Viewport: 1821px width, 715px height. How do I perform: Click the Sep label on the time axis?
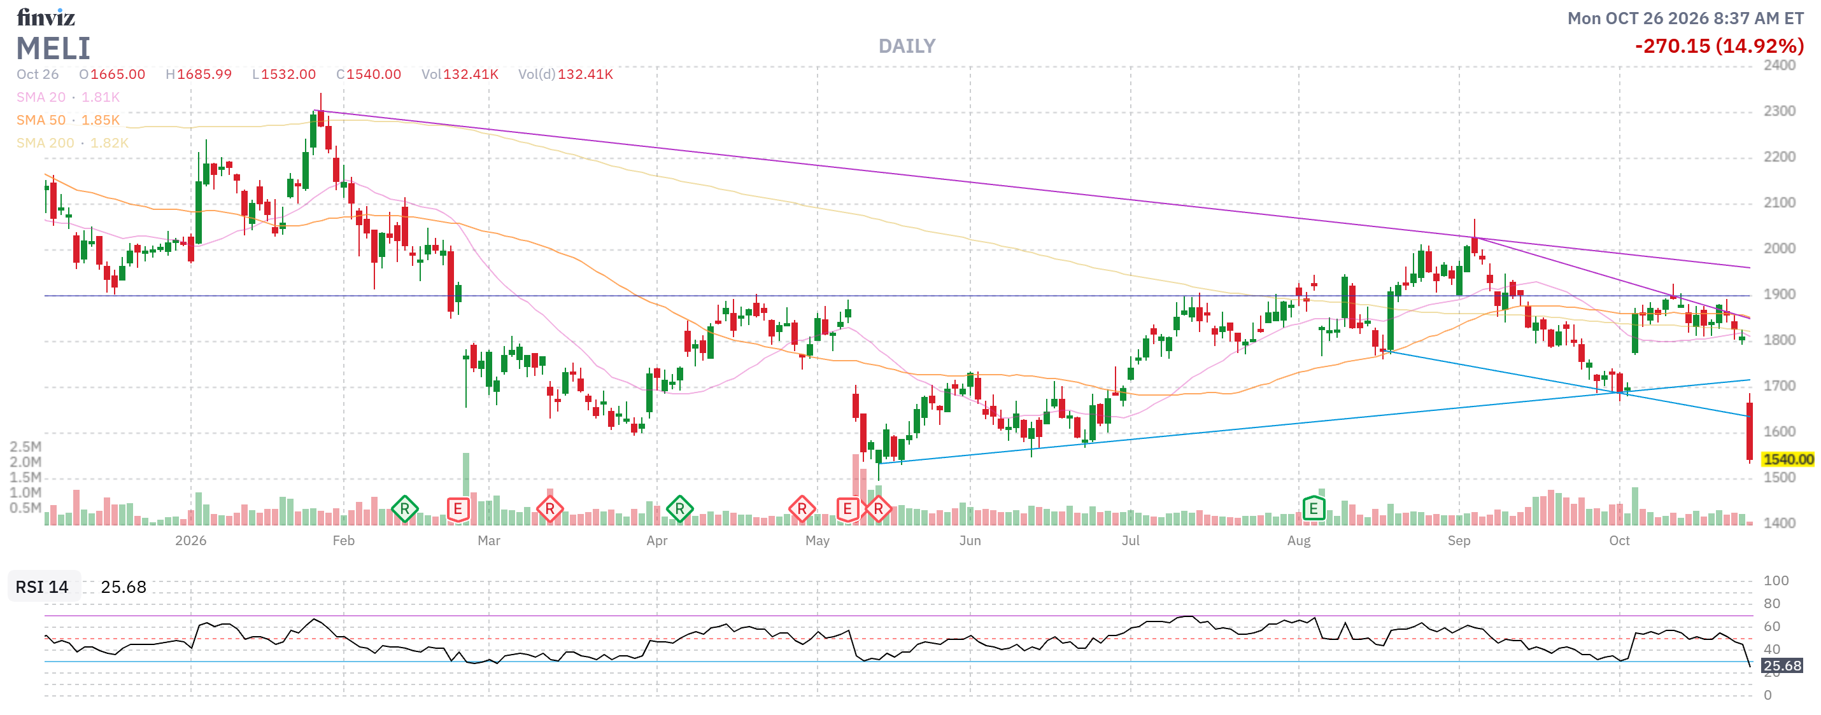point(1459,541)
